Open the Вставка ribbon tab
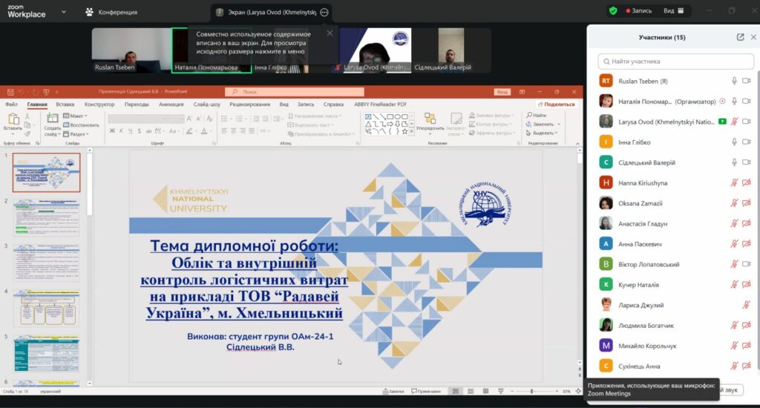 click(65, 105)
